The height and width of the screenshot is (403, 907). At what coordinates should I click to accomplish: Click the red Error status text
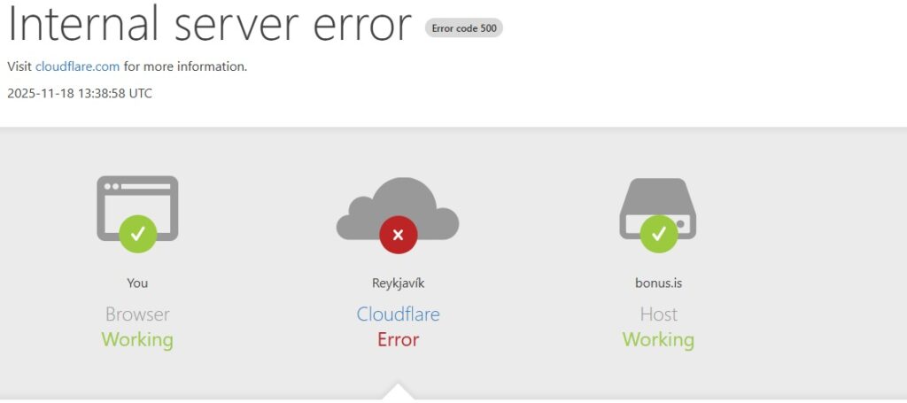point(398,339)
